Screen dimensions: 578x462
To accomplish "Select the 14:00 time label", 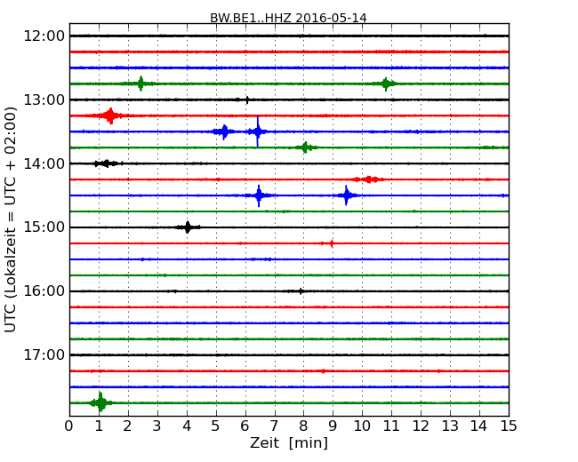I will pyautogui.click(x=44, y=163).
